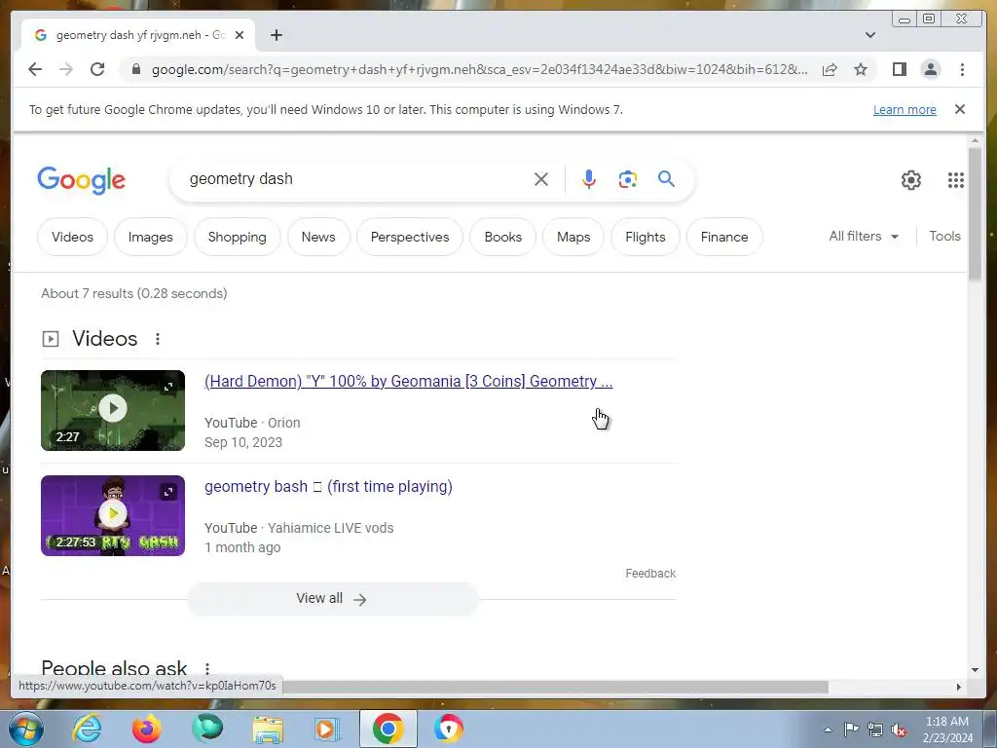Filter results by News
Screen dimensions: 997x748
(x=318, y=237)
